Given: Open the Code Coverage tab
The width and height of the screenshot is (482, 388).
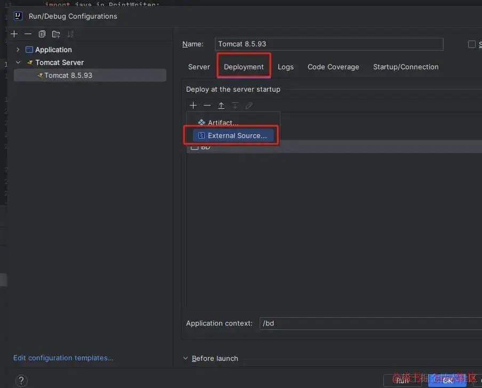Looking at the screenshot, I should (333, 67).
